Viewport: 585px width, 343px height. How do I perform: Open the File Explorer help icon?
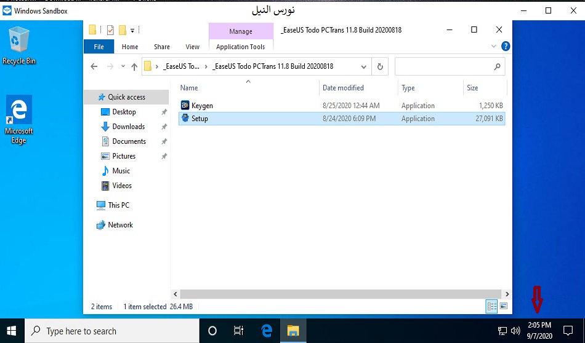click(x=506, y=46)
